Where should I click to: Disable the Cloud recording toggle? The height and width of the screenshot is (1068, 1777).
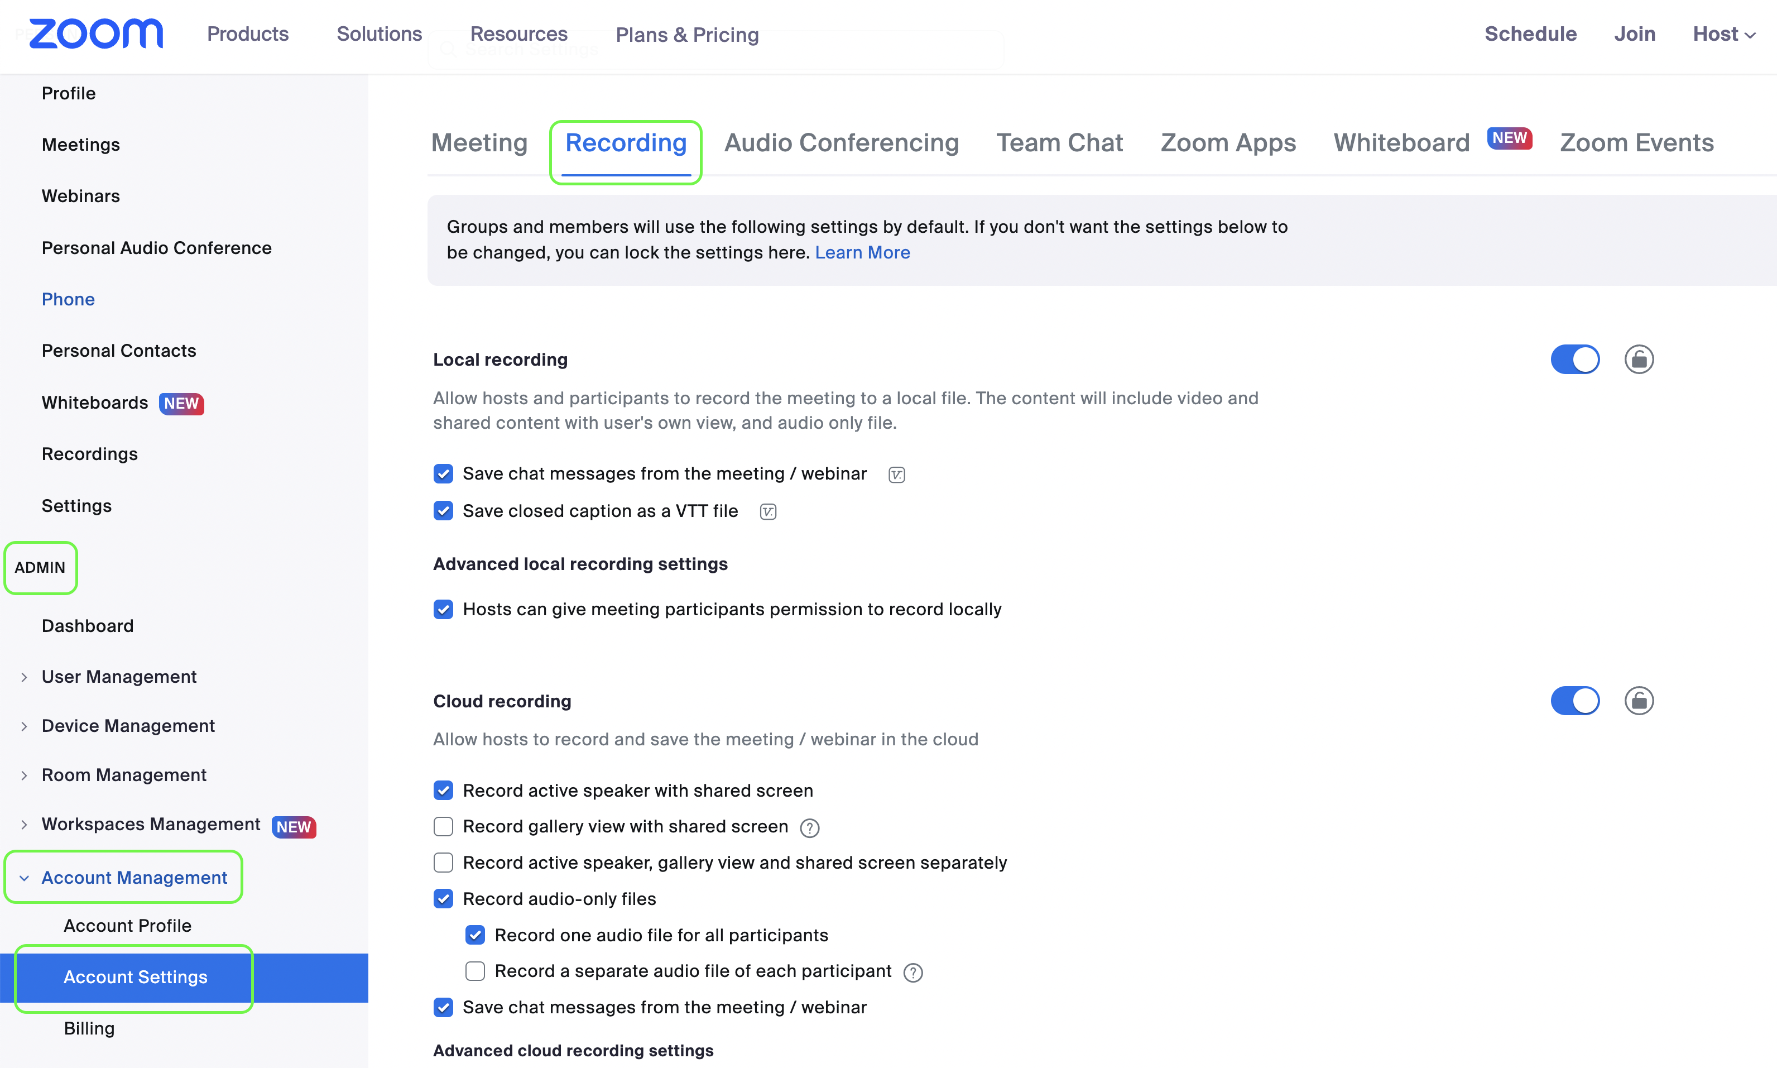(x=1575, y=700)
